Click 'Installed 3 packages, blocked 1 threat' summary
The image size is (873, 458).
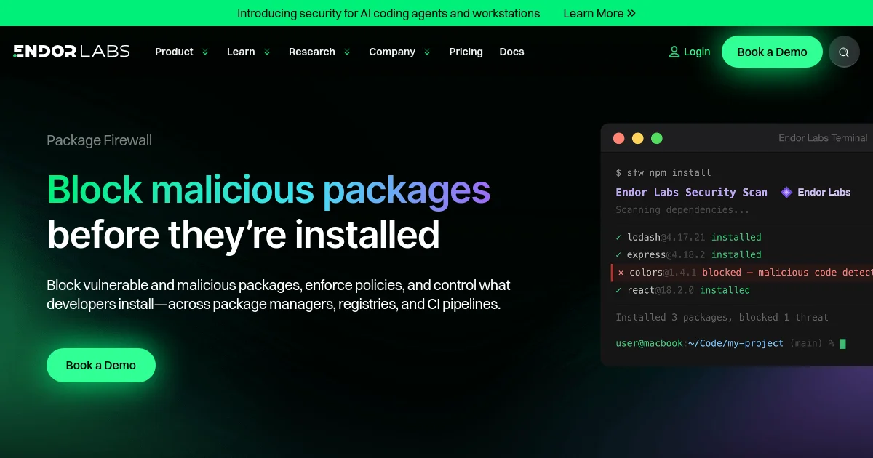(722, 317)
